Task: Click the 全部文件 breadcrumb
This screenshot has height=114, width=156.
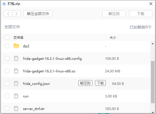Action: coord(12,27)
